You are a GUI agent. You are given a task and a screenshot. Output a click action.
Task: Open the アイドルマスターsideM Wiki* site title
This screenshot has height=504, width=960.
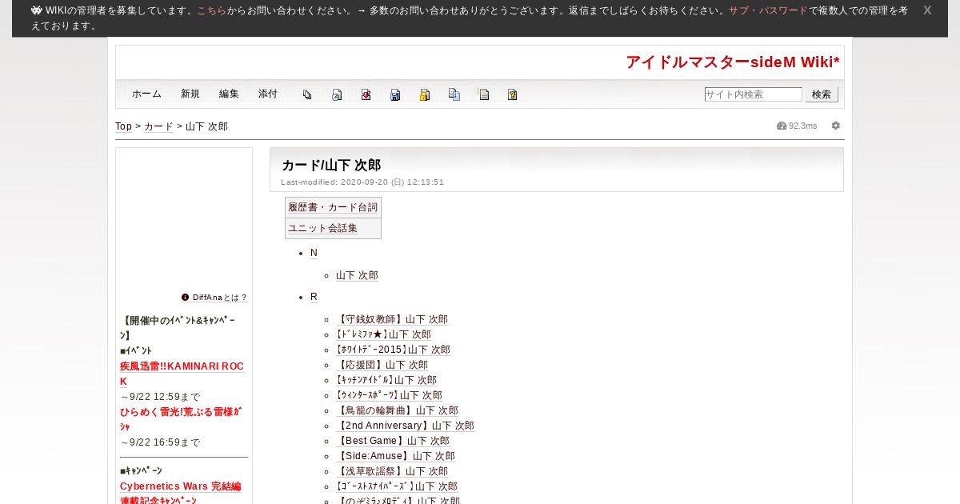[x=733, y=62]
